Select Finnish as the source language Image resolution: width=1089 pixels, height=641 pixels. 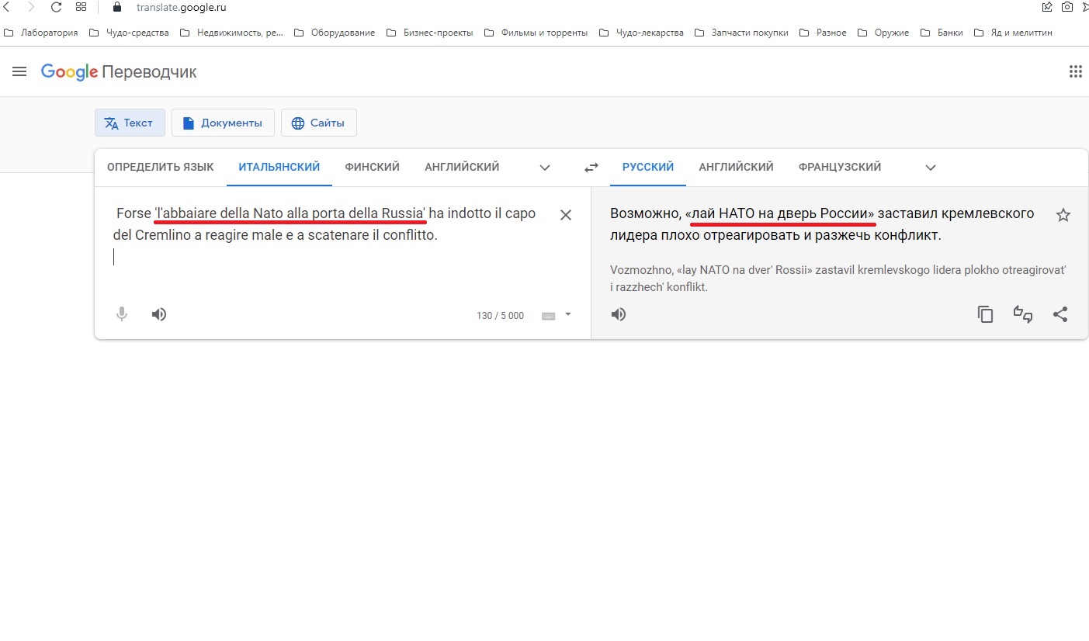372,166
